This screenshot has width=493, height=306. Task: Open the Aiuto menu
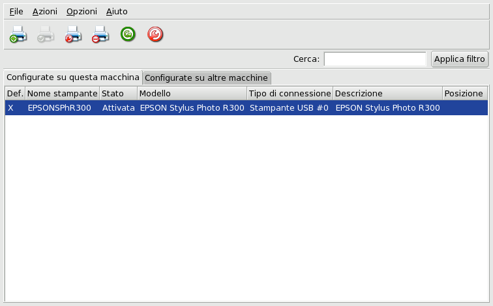coord(117,12)
